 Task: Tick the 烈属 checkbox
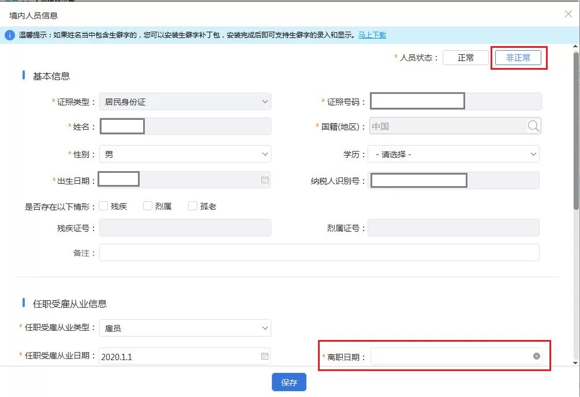tap(148, 206)
